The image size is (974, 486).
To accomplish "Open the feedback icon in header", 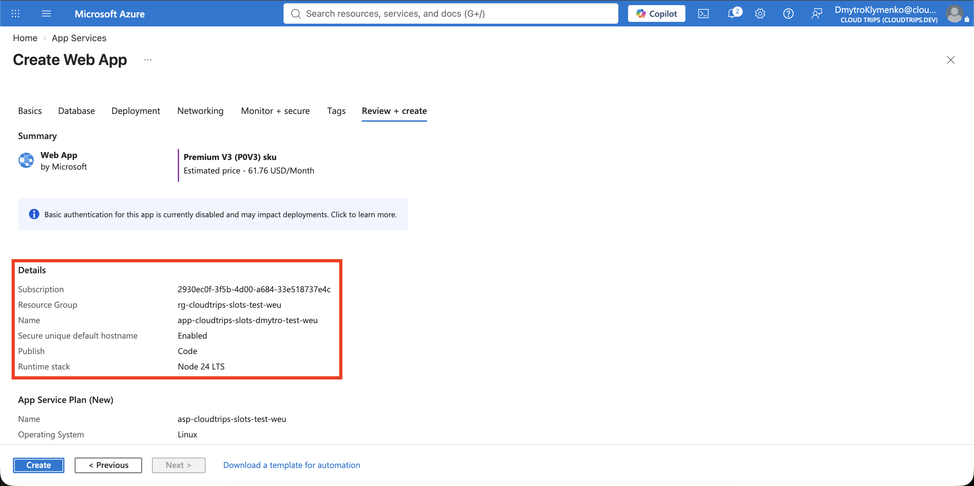I will (817, 14).
